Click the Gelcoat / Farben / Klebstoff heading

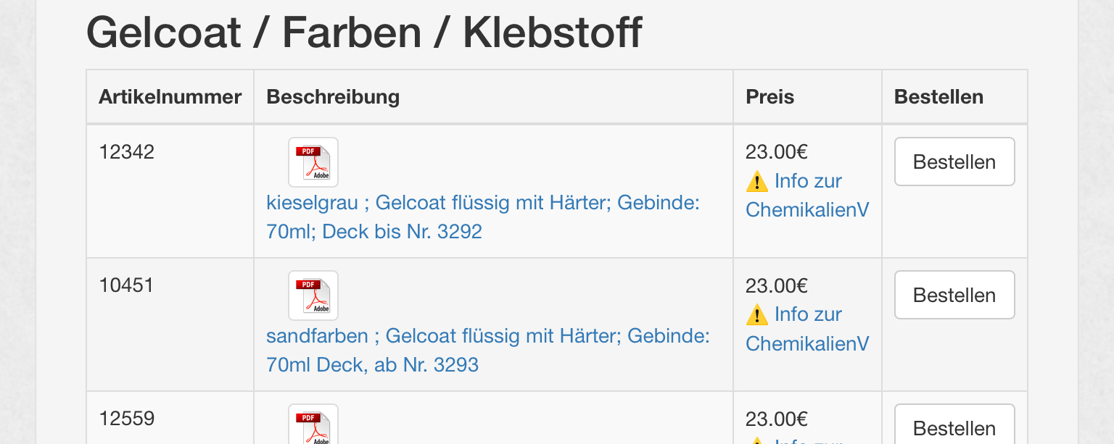coord(364,32)
